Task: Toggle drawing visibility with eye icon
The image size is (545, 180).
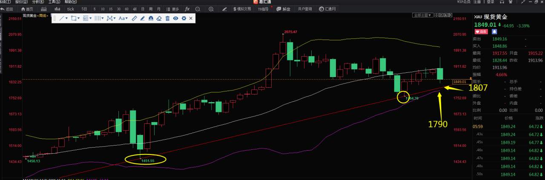Action: point(175,18)
